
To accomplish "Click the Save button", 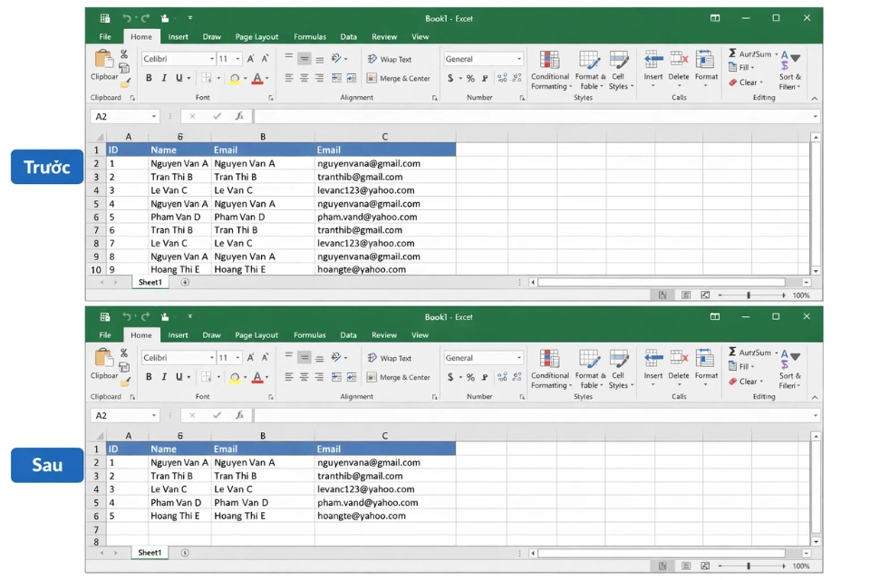I will tap(104, 17).
